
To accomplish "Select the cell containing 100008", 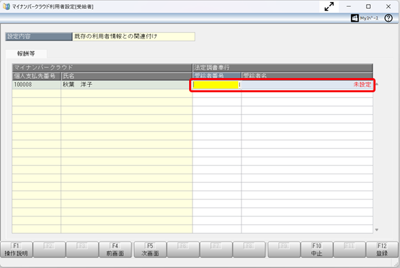I will 37,85.
